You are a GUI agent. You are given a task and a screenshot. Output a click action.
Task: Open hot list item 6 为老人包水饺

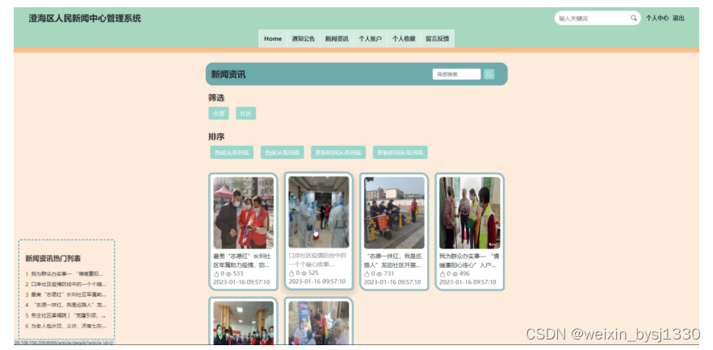click(65, 326)
